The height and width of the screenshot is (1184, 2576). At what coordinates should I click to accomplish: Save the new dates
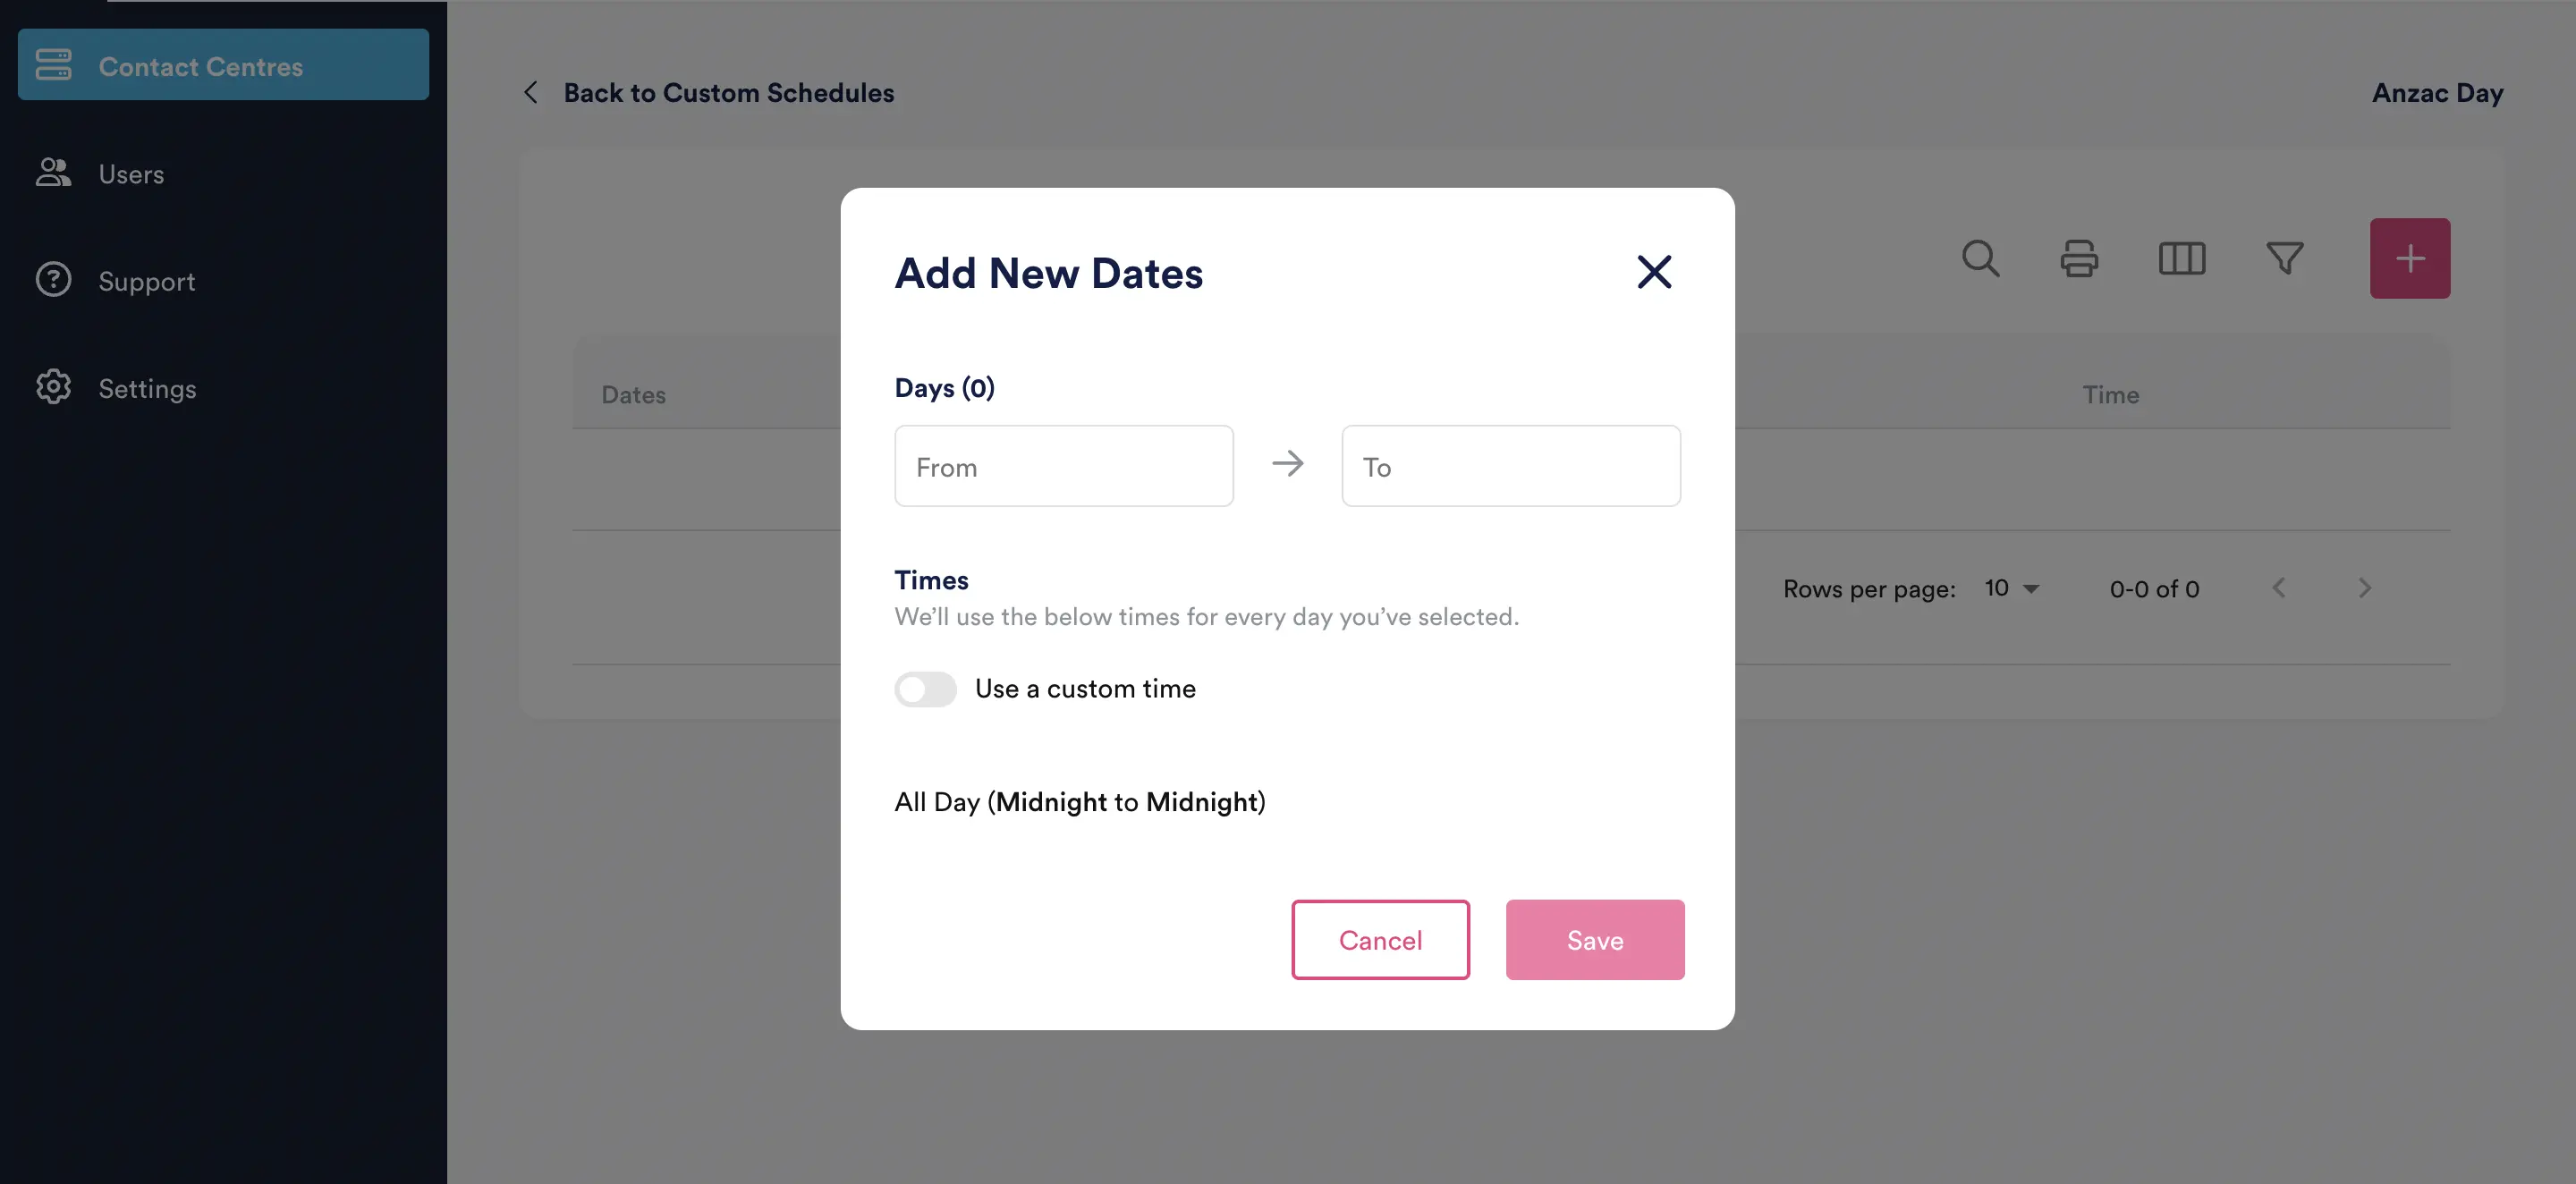pos(1594,940)
